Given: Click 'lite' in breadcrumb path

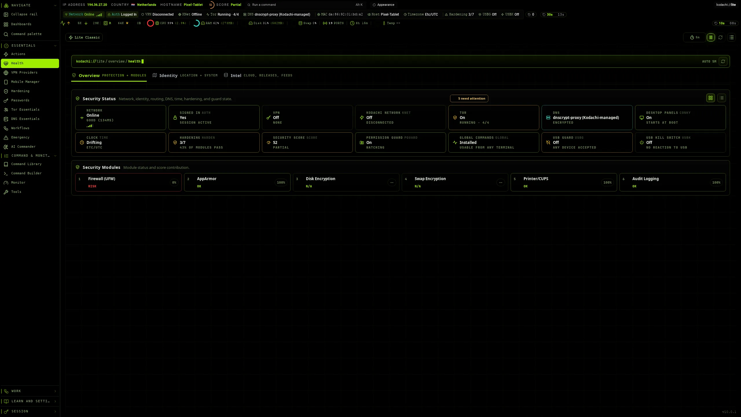Looking at the screenshot, I should (100, 61).
